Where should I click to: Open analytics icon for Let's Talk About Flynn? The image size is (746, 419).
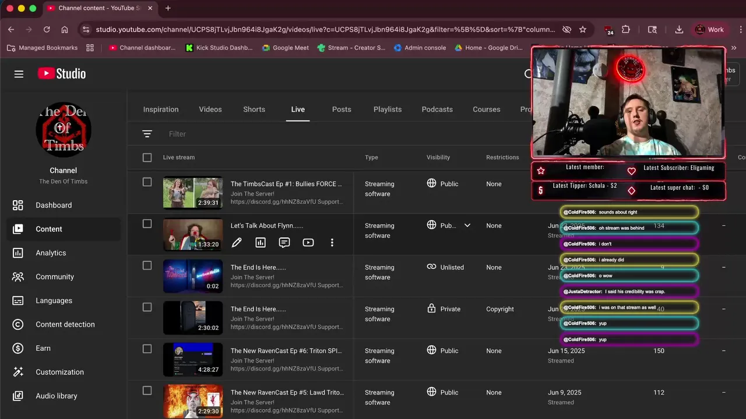tap(261, 243)
